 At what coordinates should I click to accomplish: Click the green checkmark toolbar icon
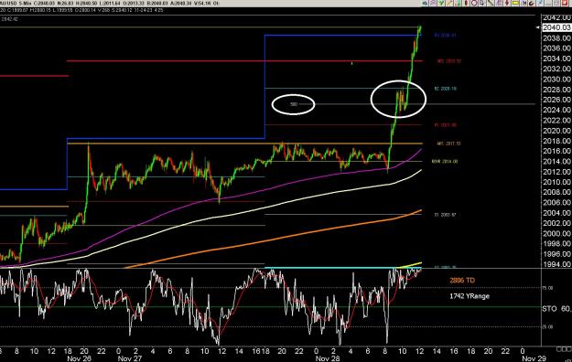[x=441, y=3]
